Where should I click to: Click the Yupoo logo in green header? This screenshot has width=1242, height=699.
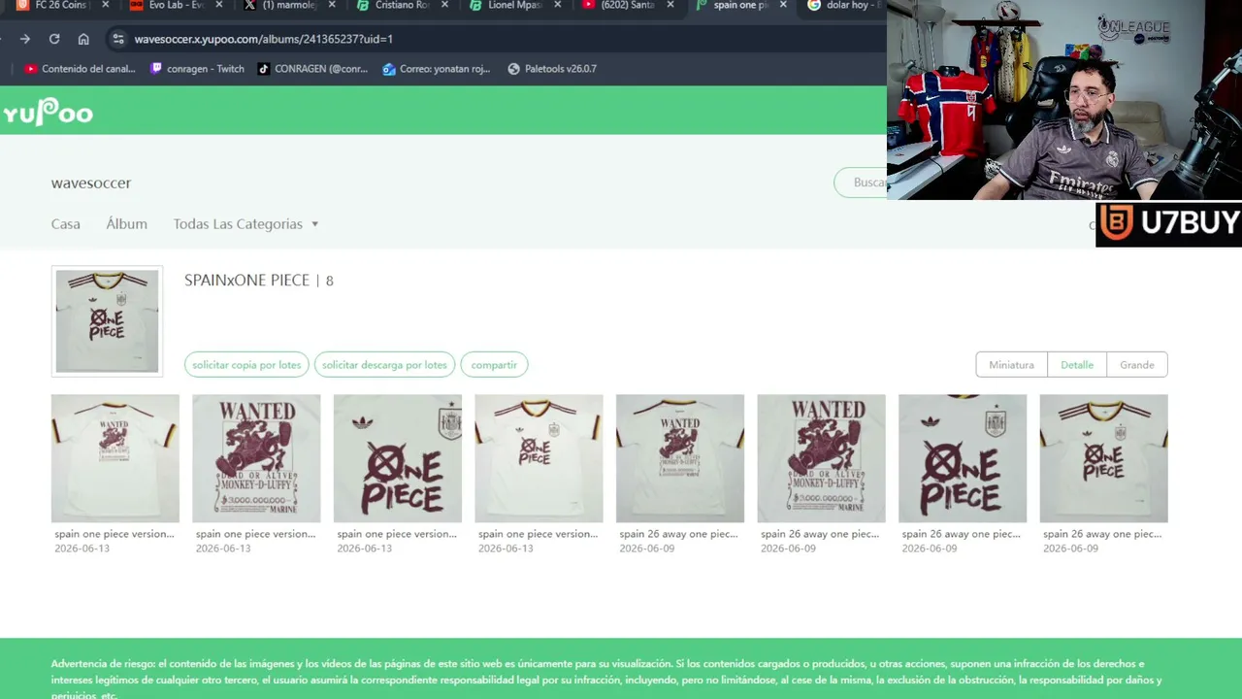click(x=48, y=113)
